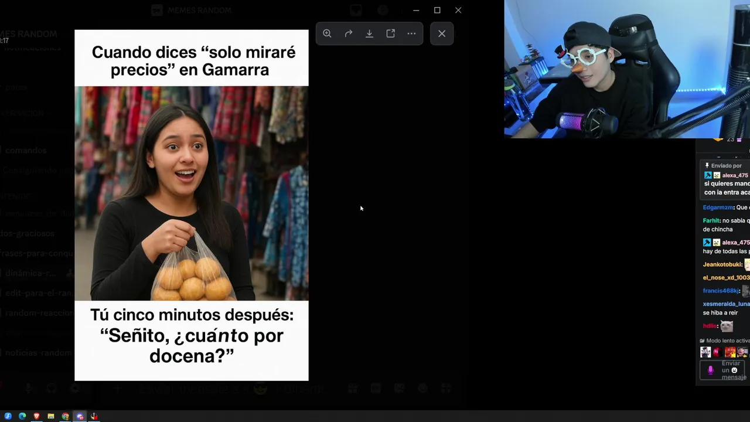The height and width of the screenshot is (422, 750).
Task: Click alexa_475 above 'hay de todas las'
Action: tap(735, 242)
